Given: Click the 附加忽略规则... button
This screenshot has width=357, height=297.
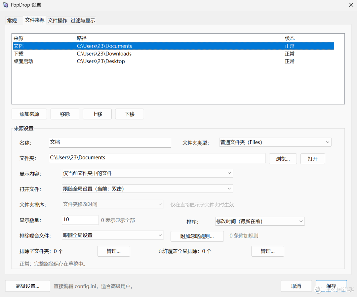Looking at the screenshot, I should [x=197, y=236].
